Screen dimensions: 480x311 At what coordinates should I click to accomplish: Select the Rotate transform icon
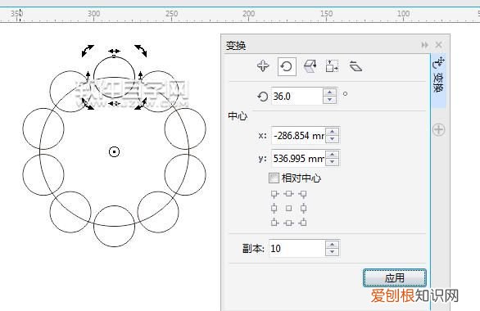pyautogui.click(x=287, y=66)
